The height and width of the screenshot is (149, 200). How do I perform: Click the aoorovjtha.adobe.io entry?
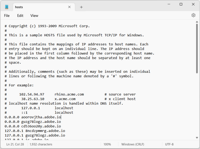coord(33,117)
